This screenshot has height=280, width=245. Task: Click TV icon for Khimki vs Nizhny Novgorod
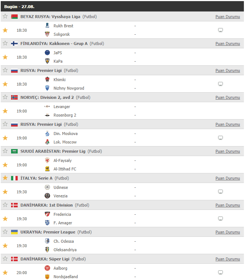[220, 84]
